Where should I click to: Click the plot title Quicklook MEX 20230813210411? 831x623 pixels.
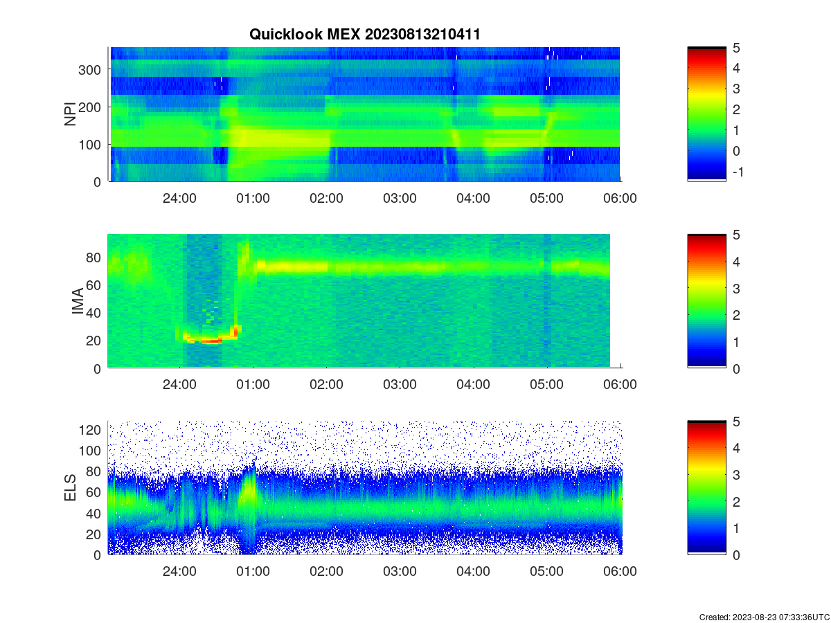[364, 33]
